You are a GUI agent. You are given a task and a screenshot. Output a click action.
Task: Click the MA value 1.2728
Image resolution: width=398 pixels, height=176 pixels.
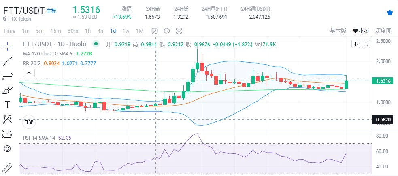(84, 54)
